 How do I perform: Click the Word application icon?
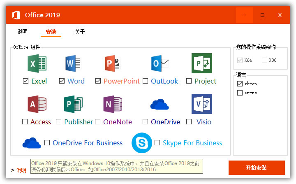point(73,63)
